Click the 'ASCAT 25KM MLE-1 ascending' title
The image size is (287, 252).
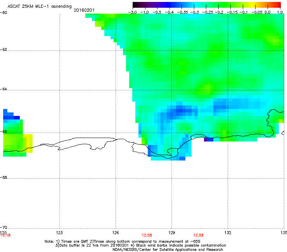(40, 7)
